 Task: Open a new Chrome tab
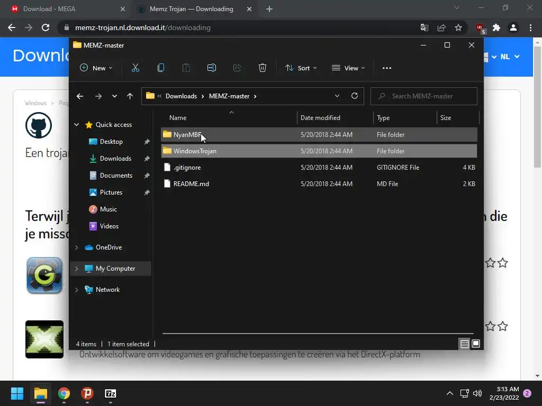click(x=269, y=9)
